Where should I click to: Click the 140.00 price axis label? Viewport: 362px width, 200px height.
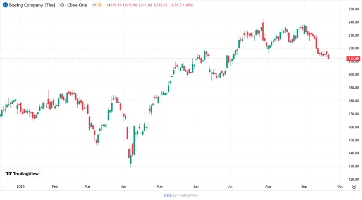354,153
